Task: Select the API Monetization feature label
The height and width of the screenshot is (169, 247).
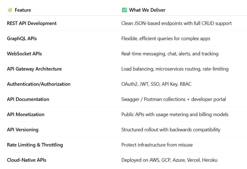Action: [26, 114]
